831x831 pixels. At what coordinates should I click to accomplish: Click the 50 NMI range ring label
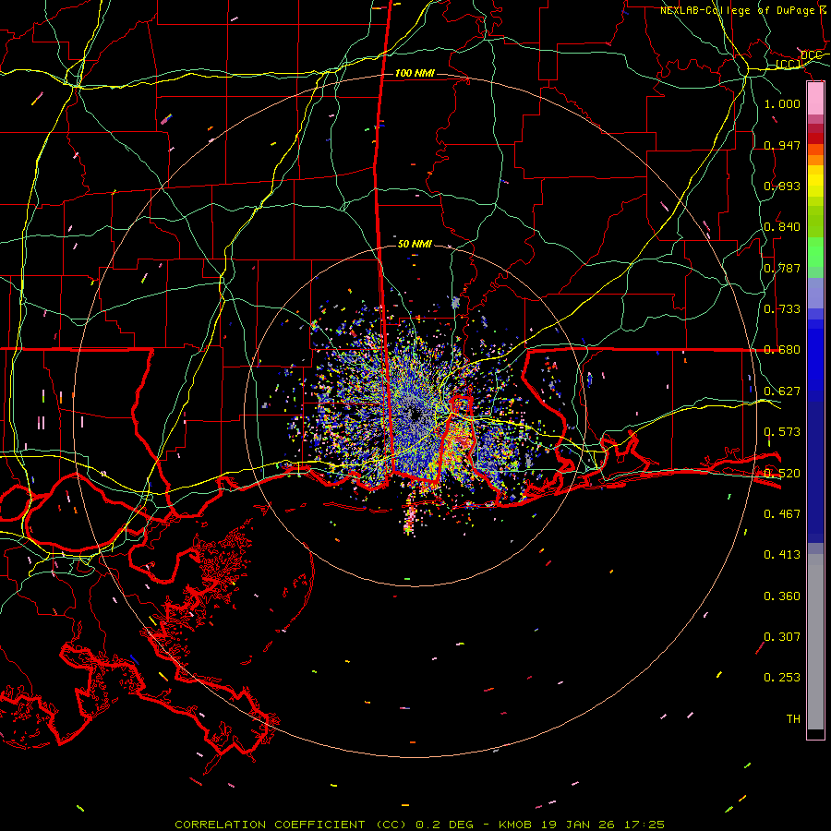tap(415, 244)
